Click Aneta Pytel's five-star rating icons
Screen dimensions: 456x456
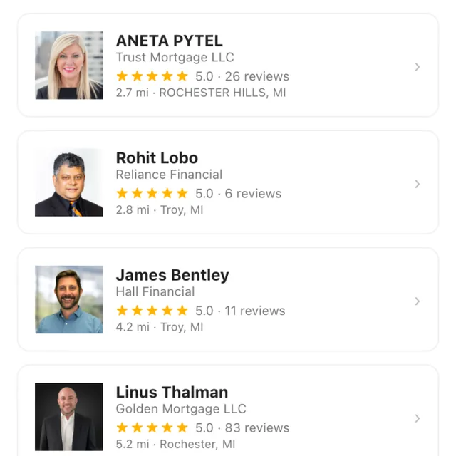pos(152,76)
